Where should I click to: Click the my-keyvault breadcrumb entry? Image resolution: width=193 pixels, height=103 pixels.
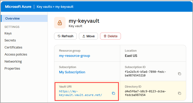(x=64, y=7)
